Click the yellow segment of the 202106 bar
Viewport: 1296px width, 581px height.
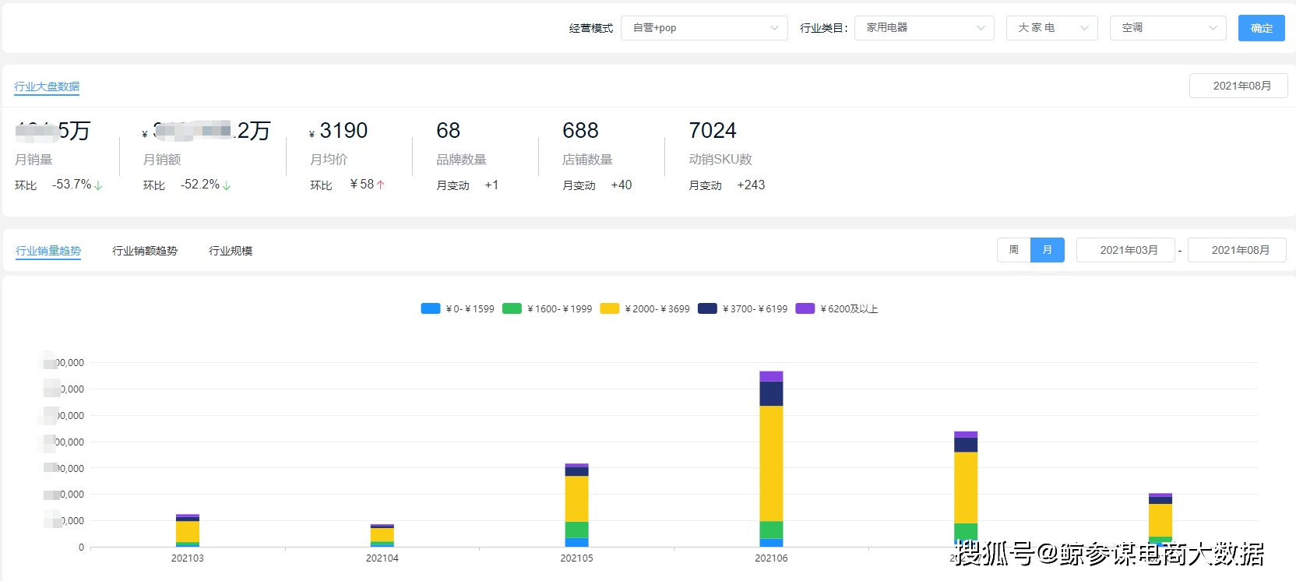771,463
